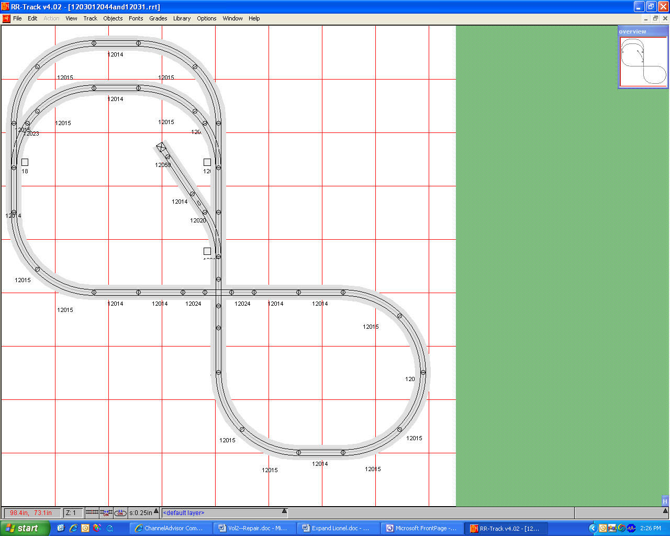The image size is (670, 536).
Task: Click the show hidden tray icons arrow
Action: tap(593, 528)
